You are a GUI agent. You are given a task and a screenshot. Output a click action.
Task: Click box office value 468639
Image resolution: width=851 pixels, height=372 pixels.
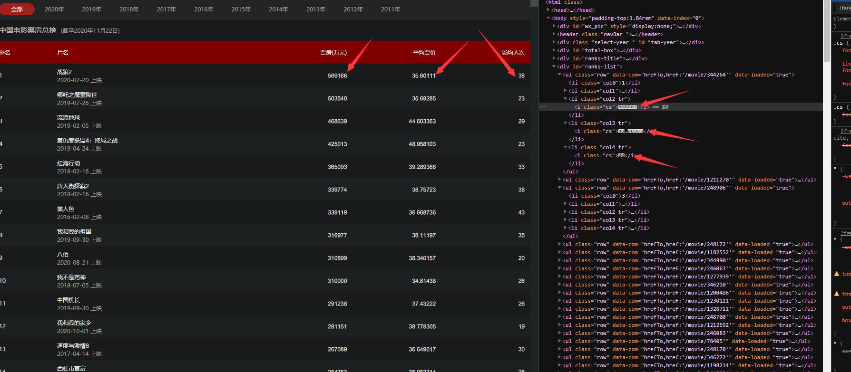tap(337, 121)
